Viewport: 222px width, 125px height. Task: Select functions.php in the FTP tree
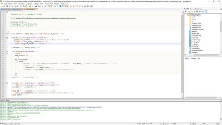(x=196, y=40)
